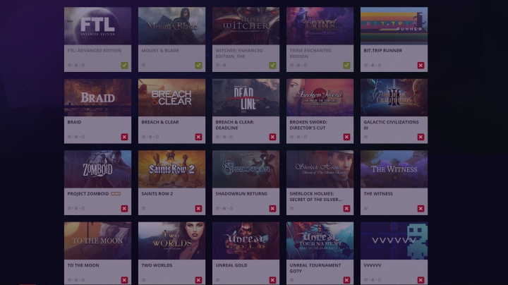The height and width of the screenshot is (285, 508).
Task: Click the 'Saints Row 2' title text
Action: [x=157, y=194]
